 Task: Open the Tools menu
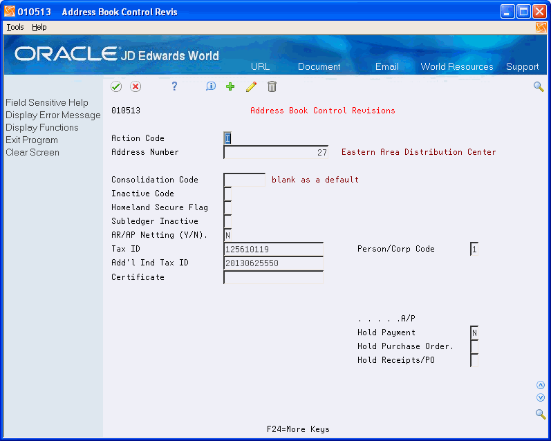15,27
